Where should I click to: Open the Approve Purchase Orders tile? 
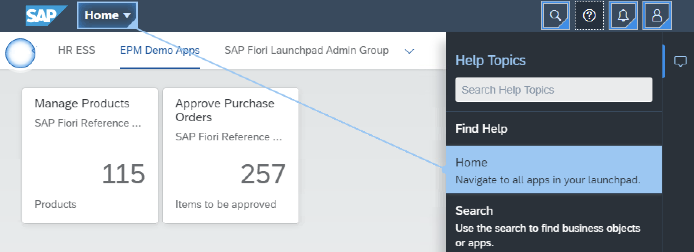click(231, 156)
